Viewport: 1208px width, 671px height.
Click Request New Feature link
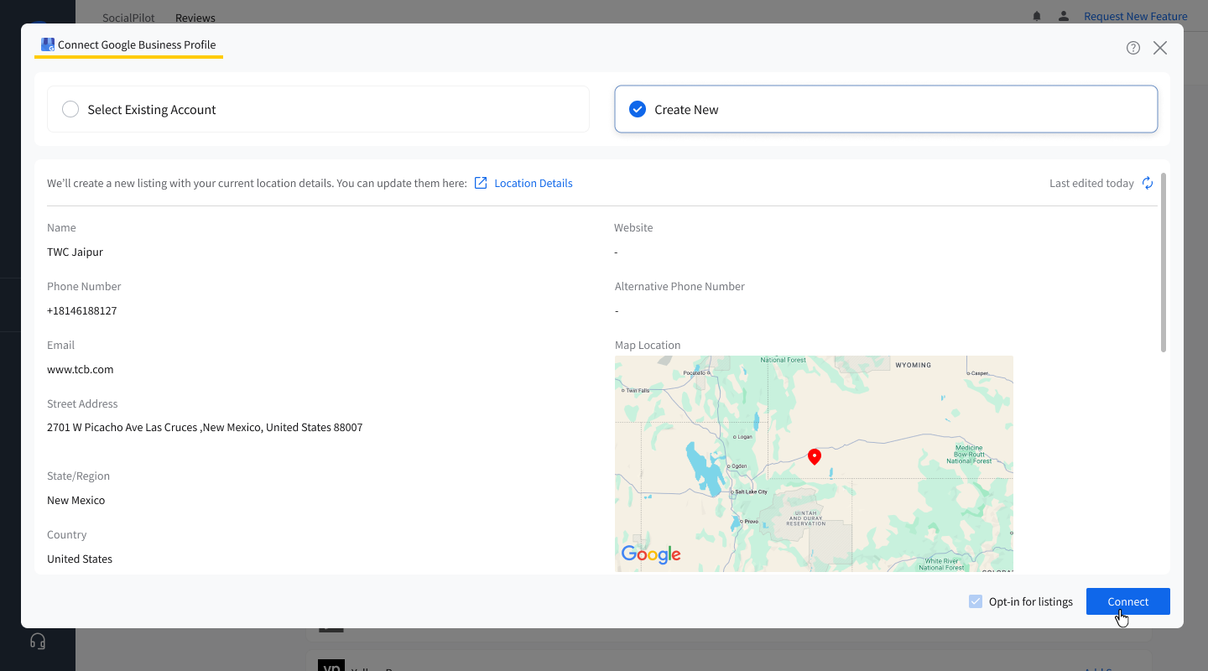[x=1136, y=16]
